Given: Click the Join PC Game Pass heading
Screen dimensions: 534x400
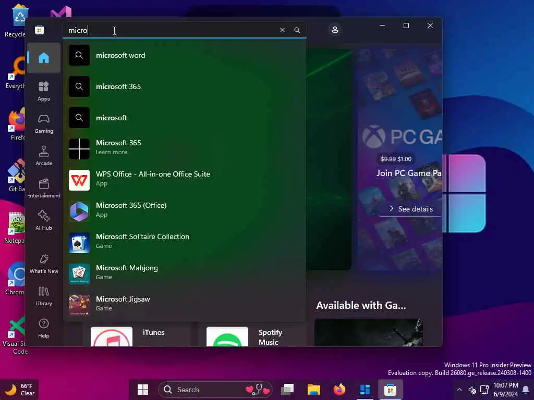Looking at the screenshot, I should click(409, 173).
